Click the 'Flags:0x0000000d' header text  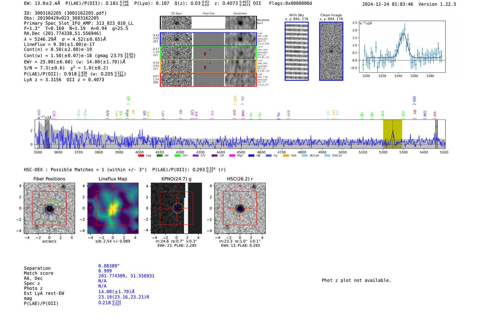[x=290, y=3]
